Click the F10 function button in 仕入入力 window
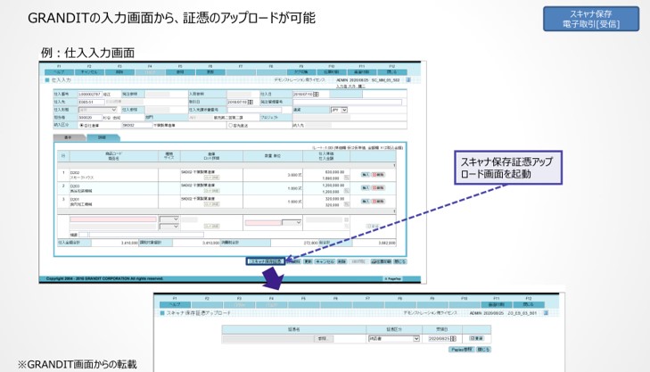 click(331, 72)
